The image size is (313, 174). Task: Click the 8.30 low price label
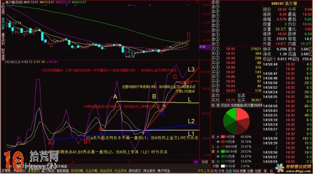(131, 57)
